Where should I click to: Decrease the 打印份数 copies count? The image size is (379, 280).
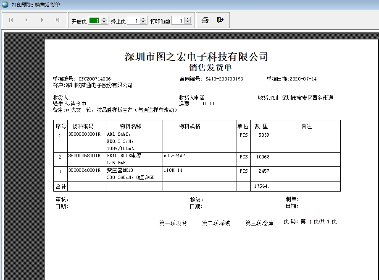(x=188, y=21)
